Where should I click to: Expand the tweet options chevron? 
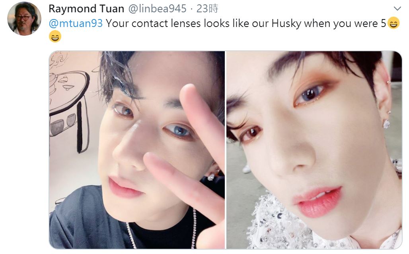pyautogui.click(x=397, y=9)
